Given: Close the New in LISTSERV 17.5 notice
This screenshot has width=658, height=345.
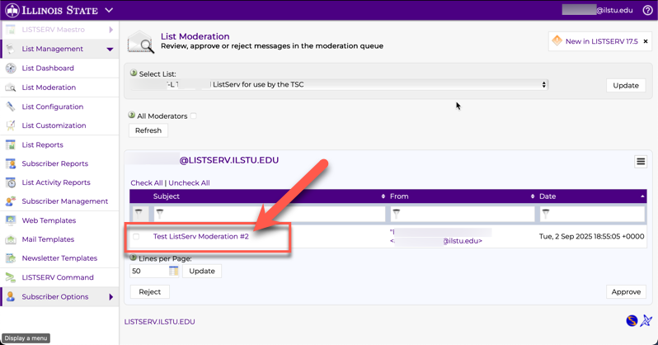Looking at the screenshot, I should [646, 41].
